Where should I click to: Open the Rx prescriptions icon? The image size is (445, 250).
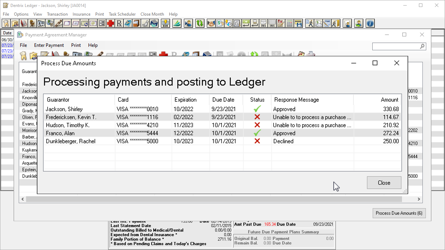(119, 23)
